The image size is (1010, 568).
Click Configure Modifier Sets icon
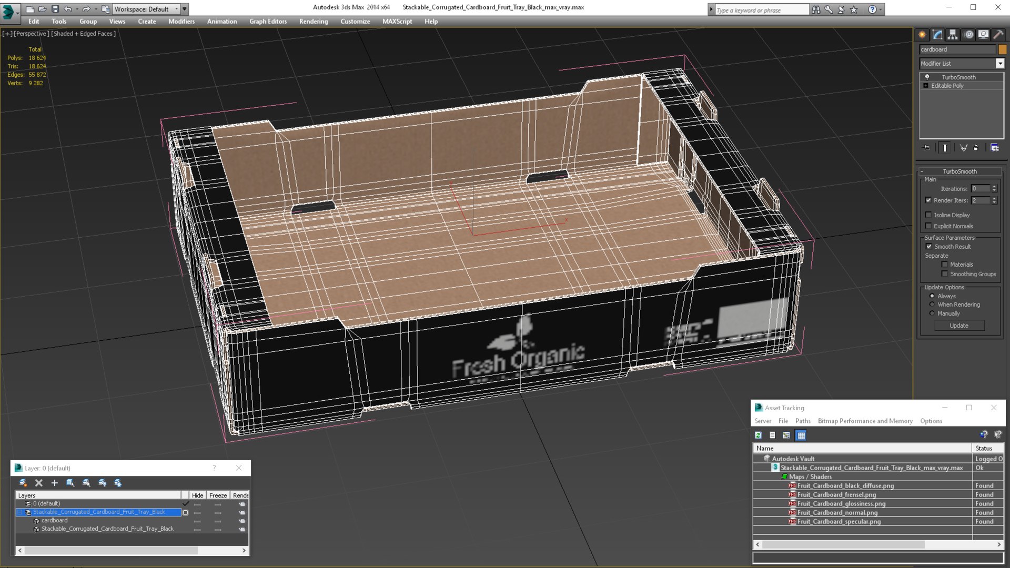point(994,148)
